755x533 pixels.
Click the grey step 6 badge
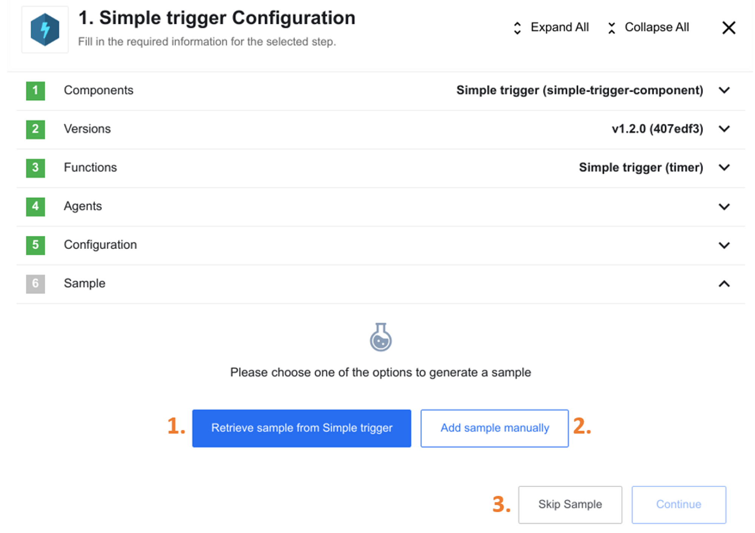pos(35,284)
